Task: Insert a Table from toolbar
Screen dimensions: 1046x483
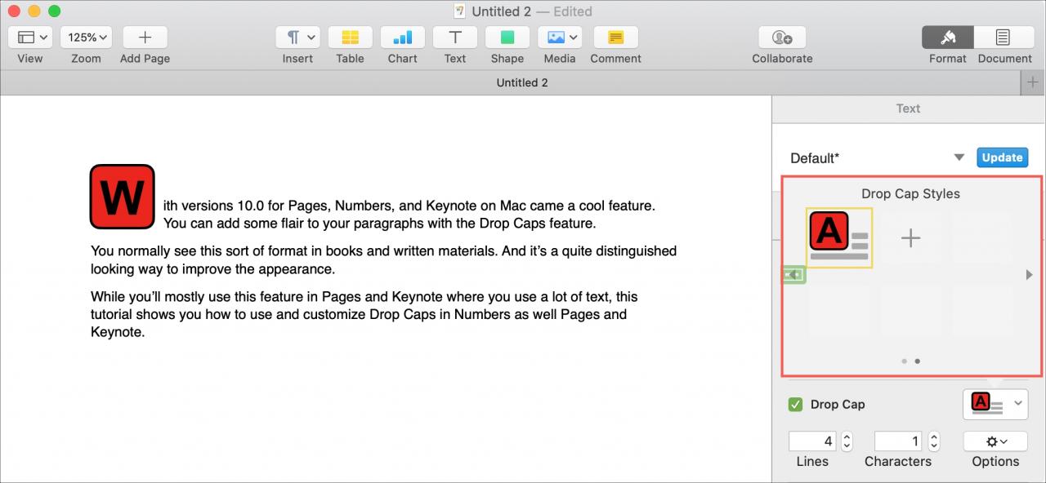Action: click(x=351, y=38)
